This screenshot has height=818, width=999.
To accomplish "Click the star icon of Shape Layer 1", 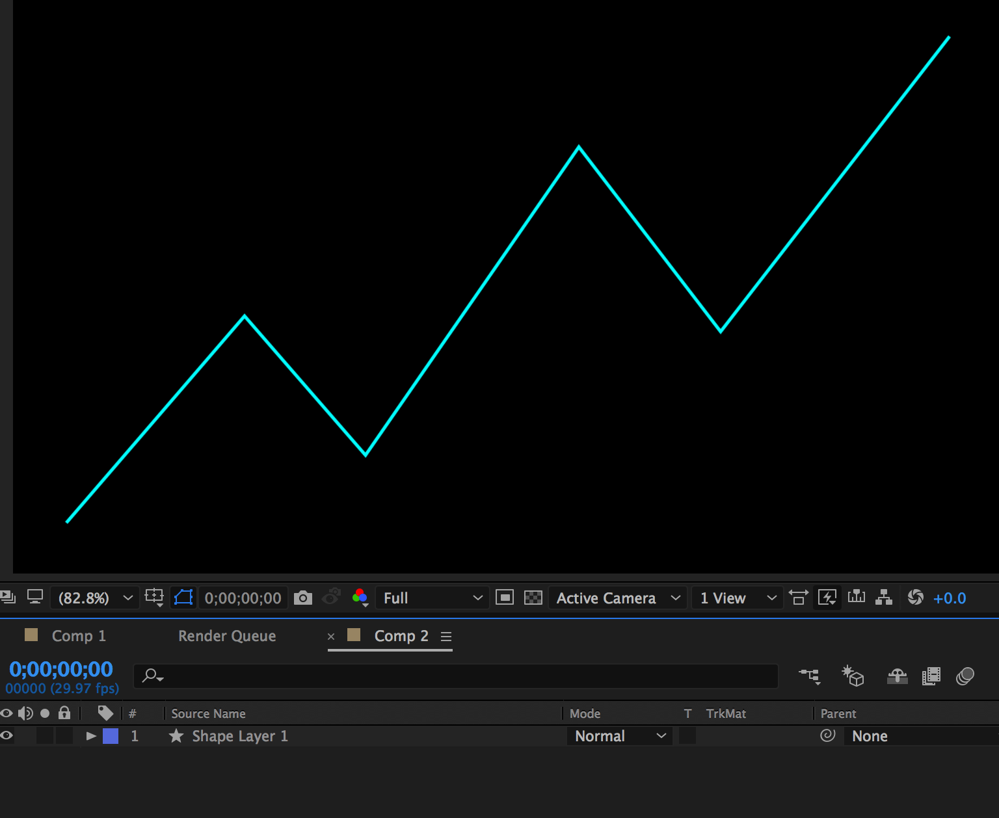I will [x=176, y=735].
